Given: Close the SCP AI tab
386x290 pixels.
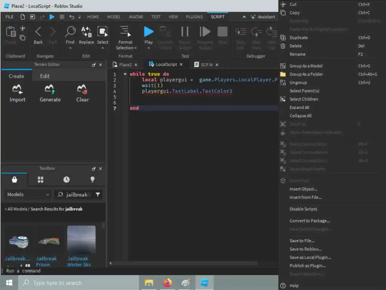Looking at the screenshot, I should tap(217, 65).
